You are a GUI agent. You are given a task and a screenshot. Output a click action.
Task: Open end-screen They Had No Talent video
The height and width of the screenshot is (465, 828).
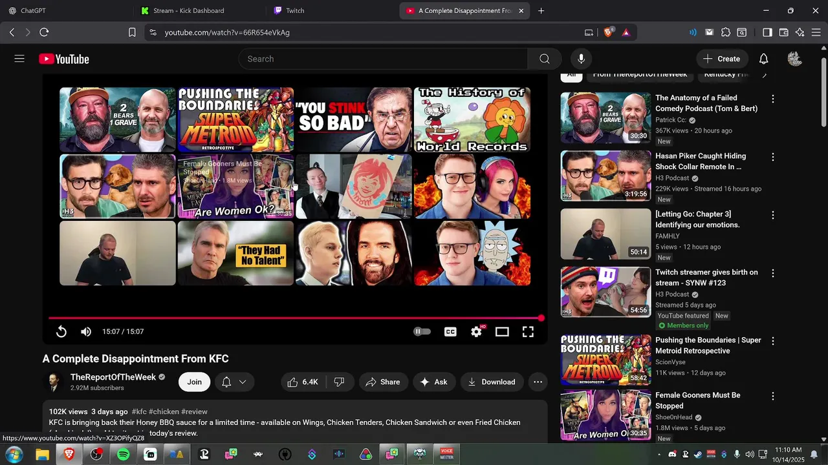(x=235, y=253)
